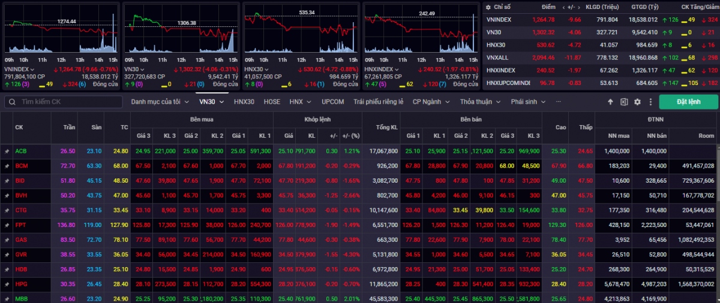
Task: Pin the GAS row
Action: [x=7, y=240]
